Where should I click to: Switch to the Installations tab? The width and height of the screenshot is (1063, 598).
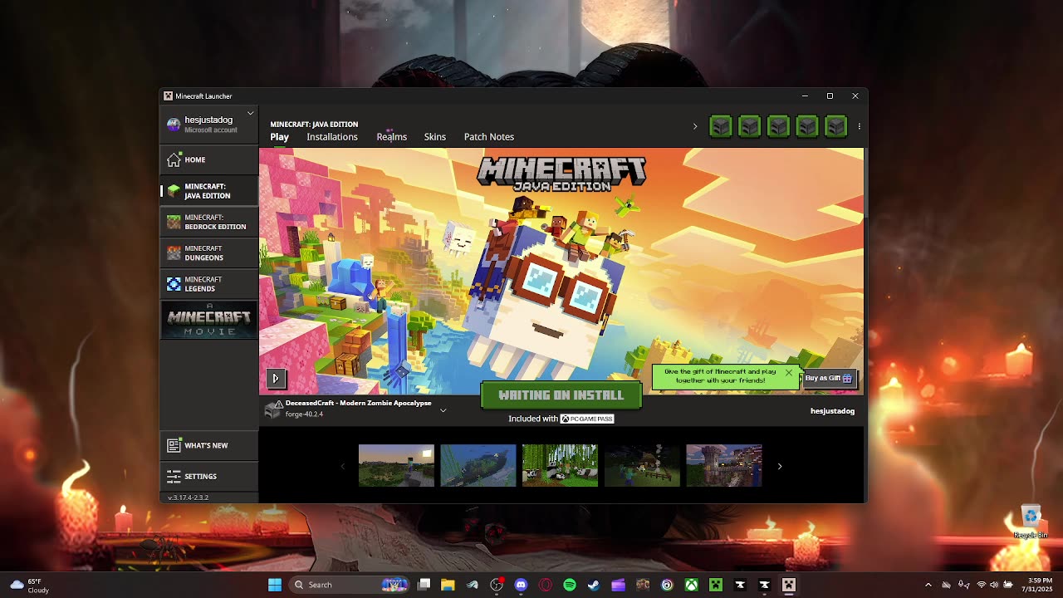332,137
